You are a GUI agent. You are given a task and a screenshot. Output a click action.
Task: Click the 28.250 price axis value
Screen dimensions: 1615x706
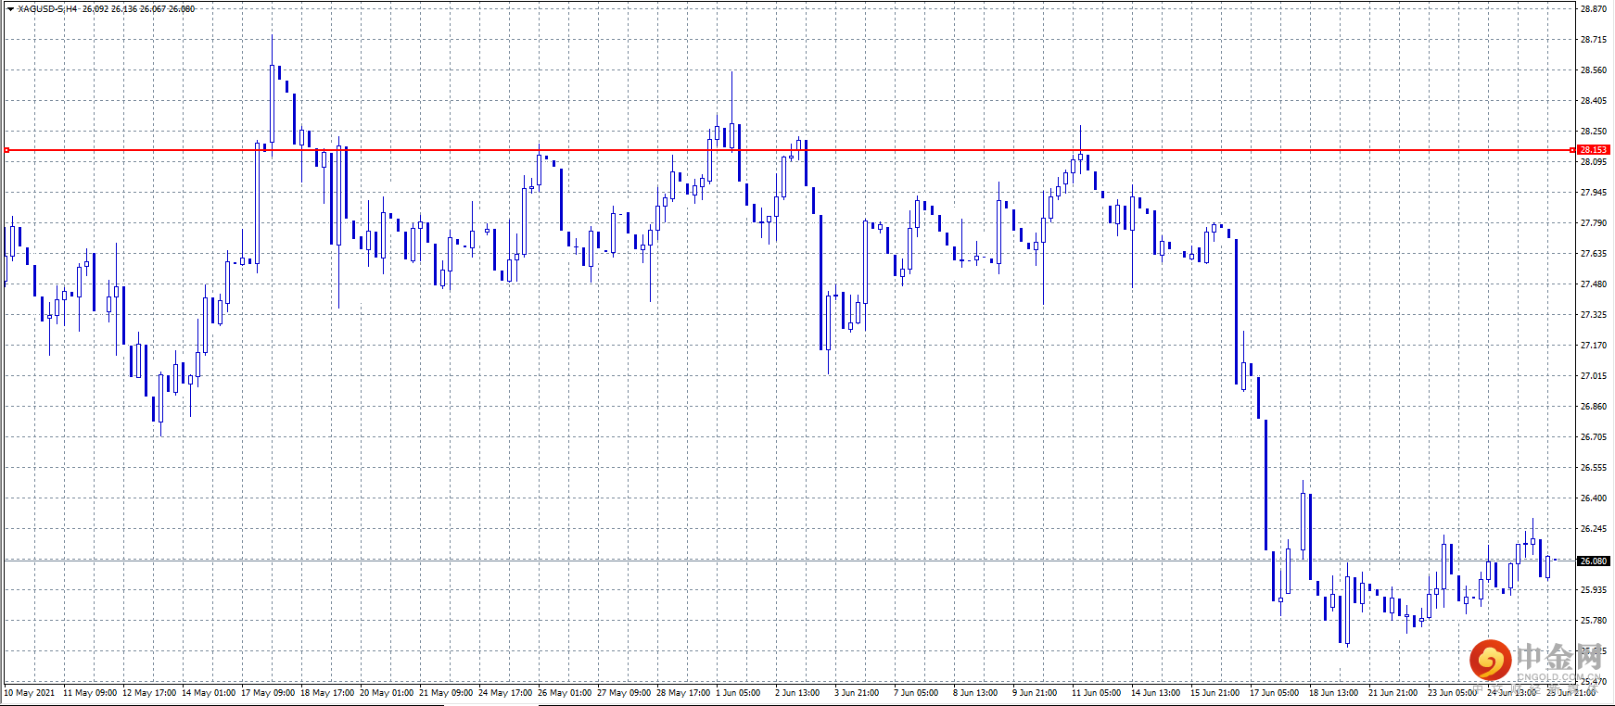pyautogui.click(x=1594, y=131)
